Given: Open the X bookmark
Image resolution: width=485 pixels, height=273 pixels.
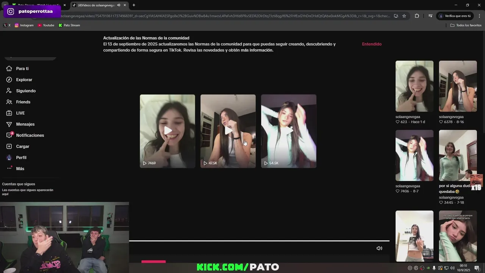Looking at the screenshot, I should (x=6, y=25).
